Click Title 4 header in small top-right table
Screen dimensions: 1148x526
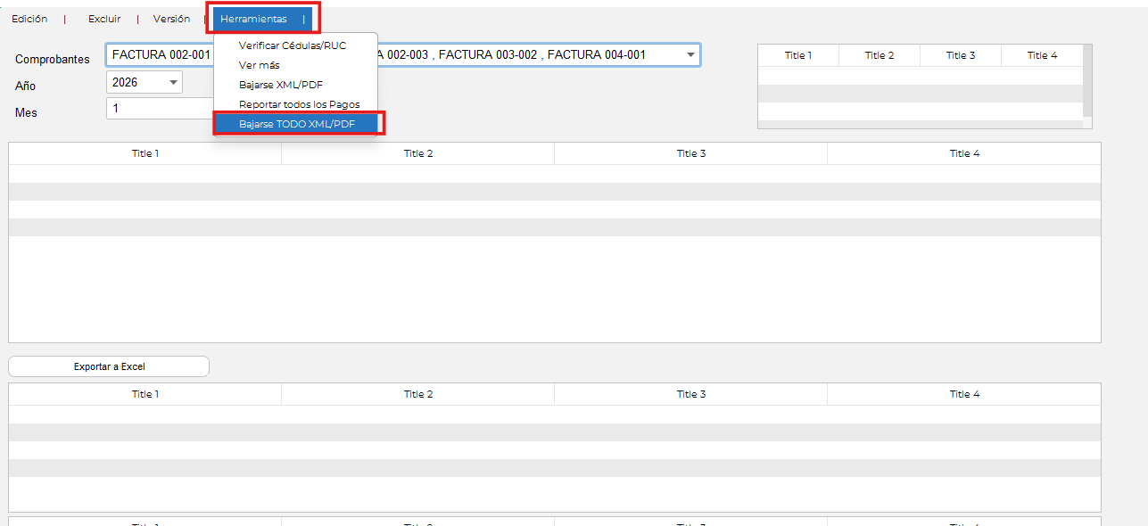click(x=1042, y=55)
